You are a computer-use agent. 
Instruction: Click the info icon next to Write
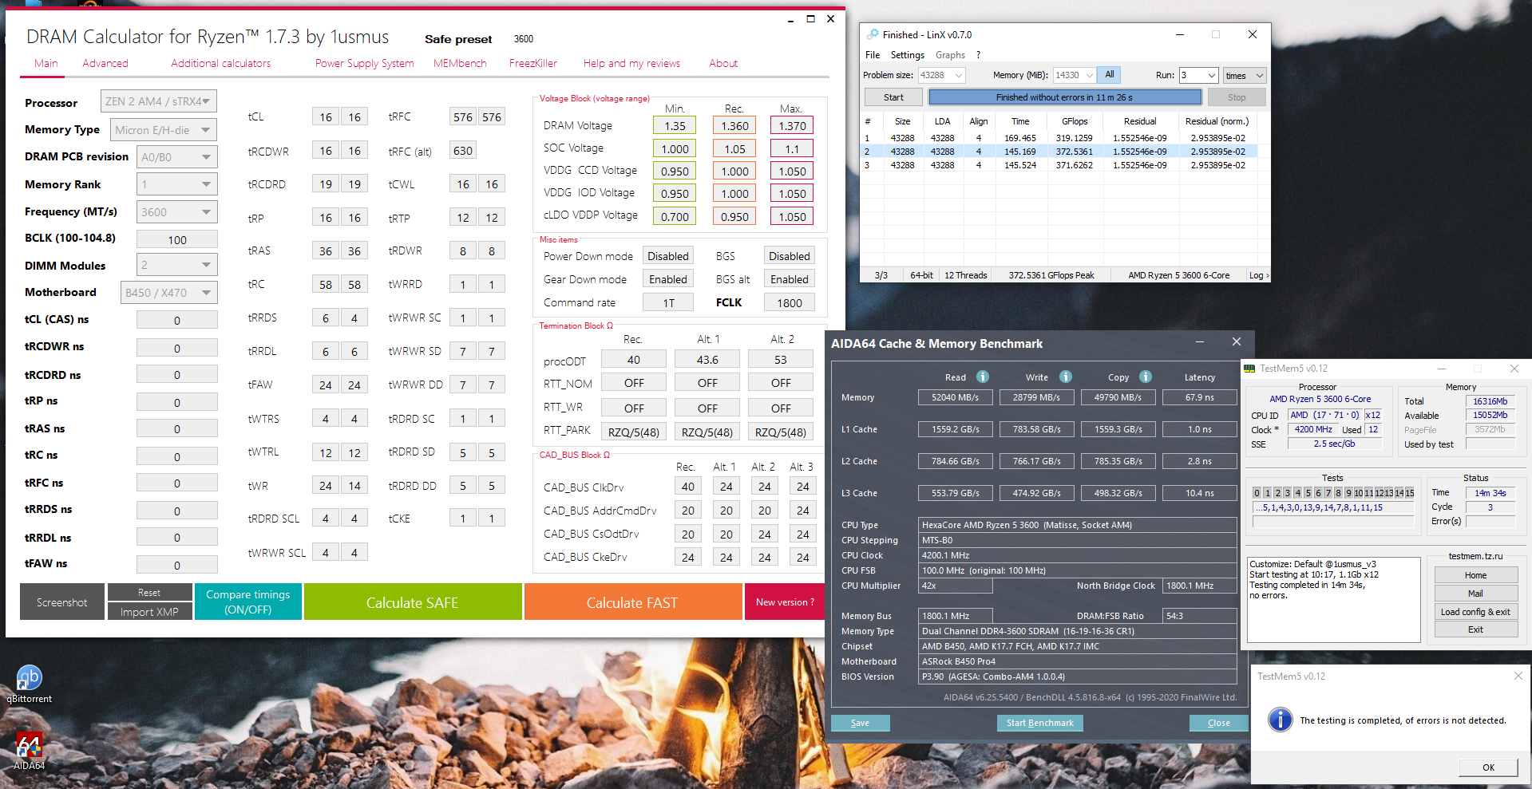click(1066, 377)
